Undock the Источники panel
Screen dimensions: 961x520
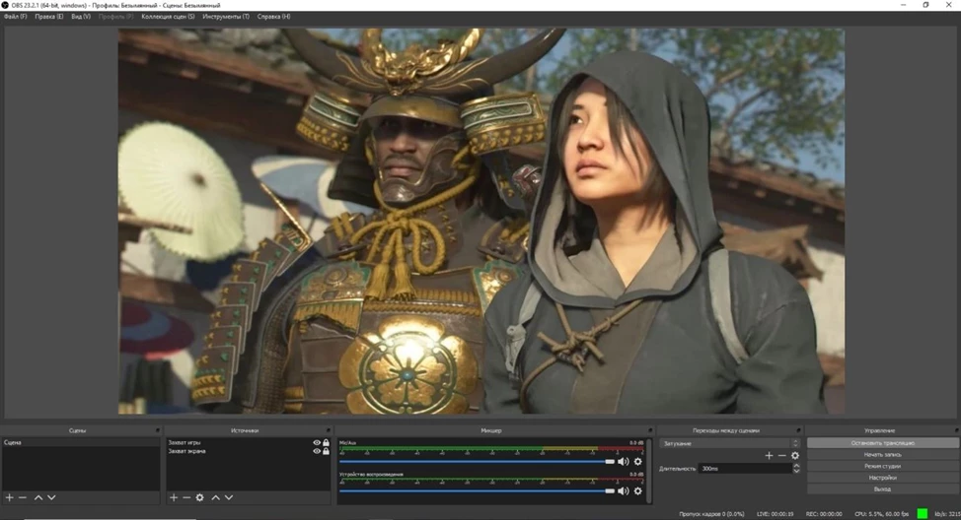point(328,430)
